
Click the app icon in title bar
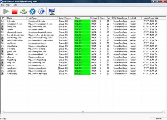(x=1, y=1)
